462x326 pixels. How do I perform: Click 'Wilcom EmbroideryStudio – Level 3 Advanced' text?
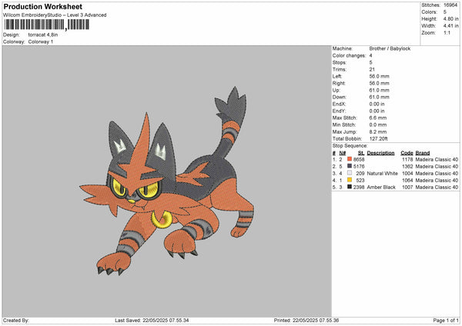coord(55,15)
